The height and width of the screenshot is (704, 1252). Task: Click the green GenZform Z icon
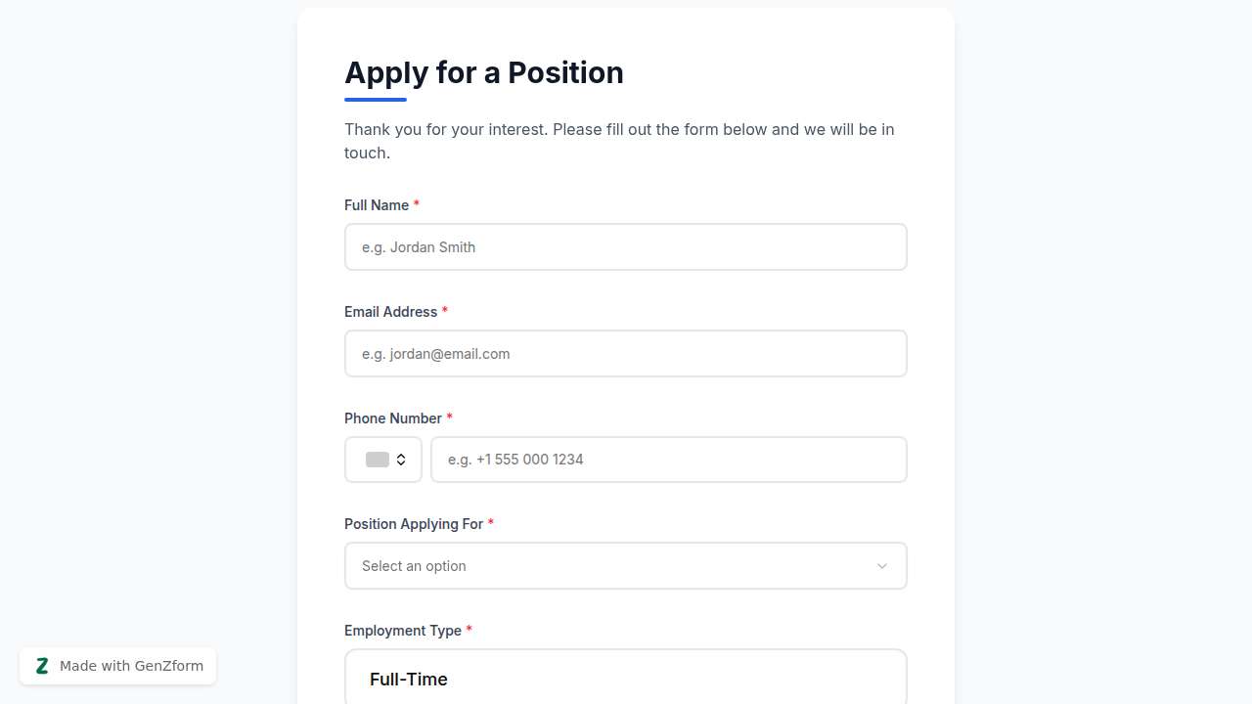[x=42, y=666]
